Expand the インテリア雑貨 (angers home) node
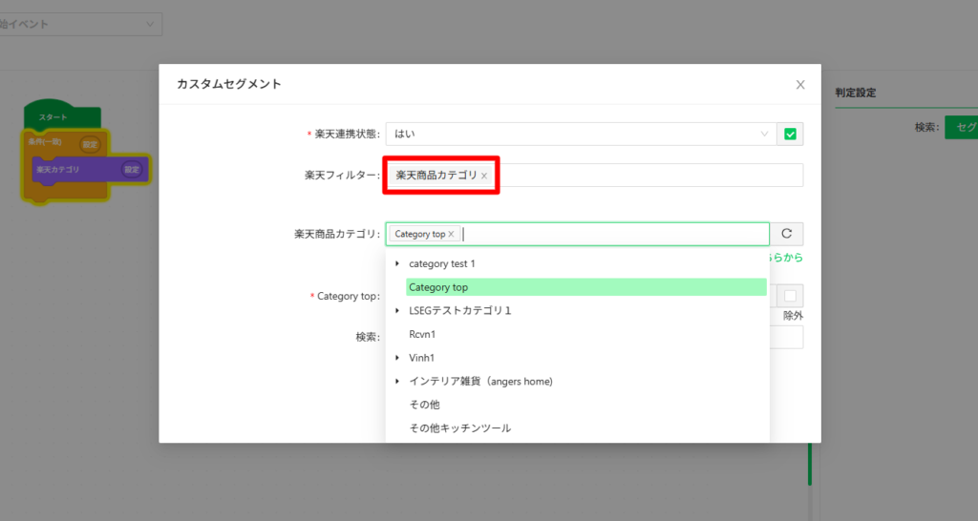978x521 pixels. tap(396, 382)
